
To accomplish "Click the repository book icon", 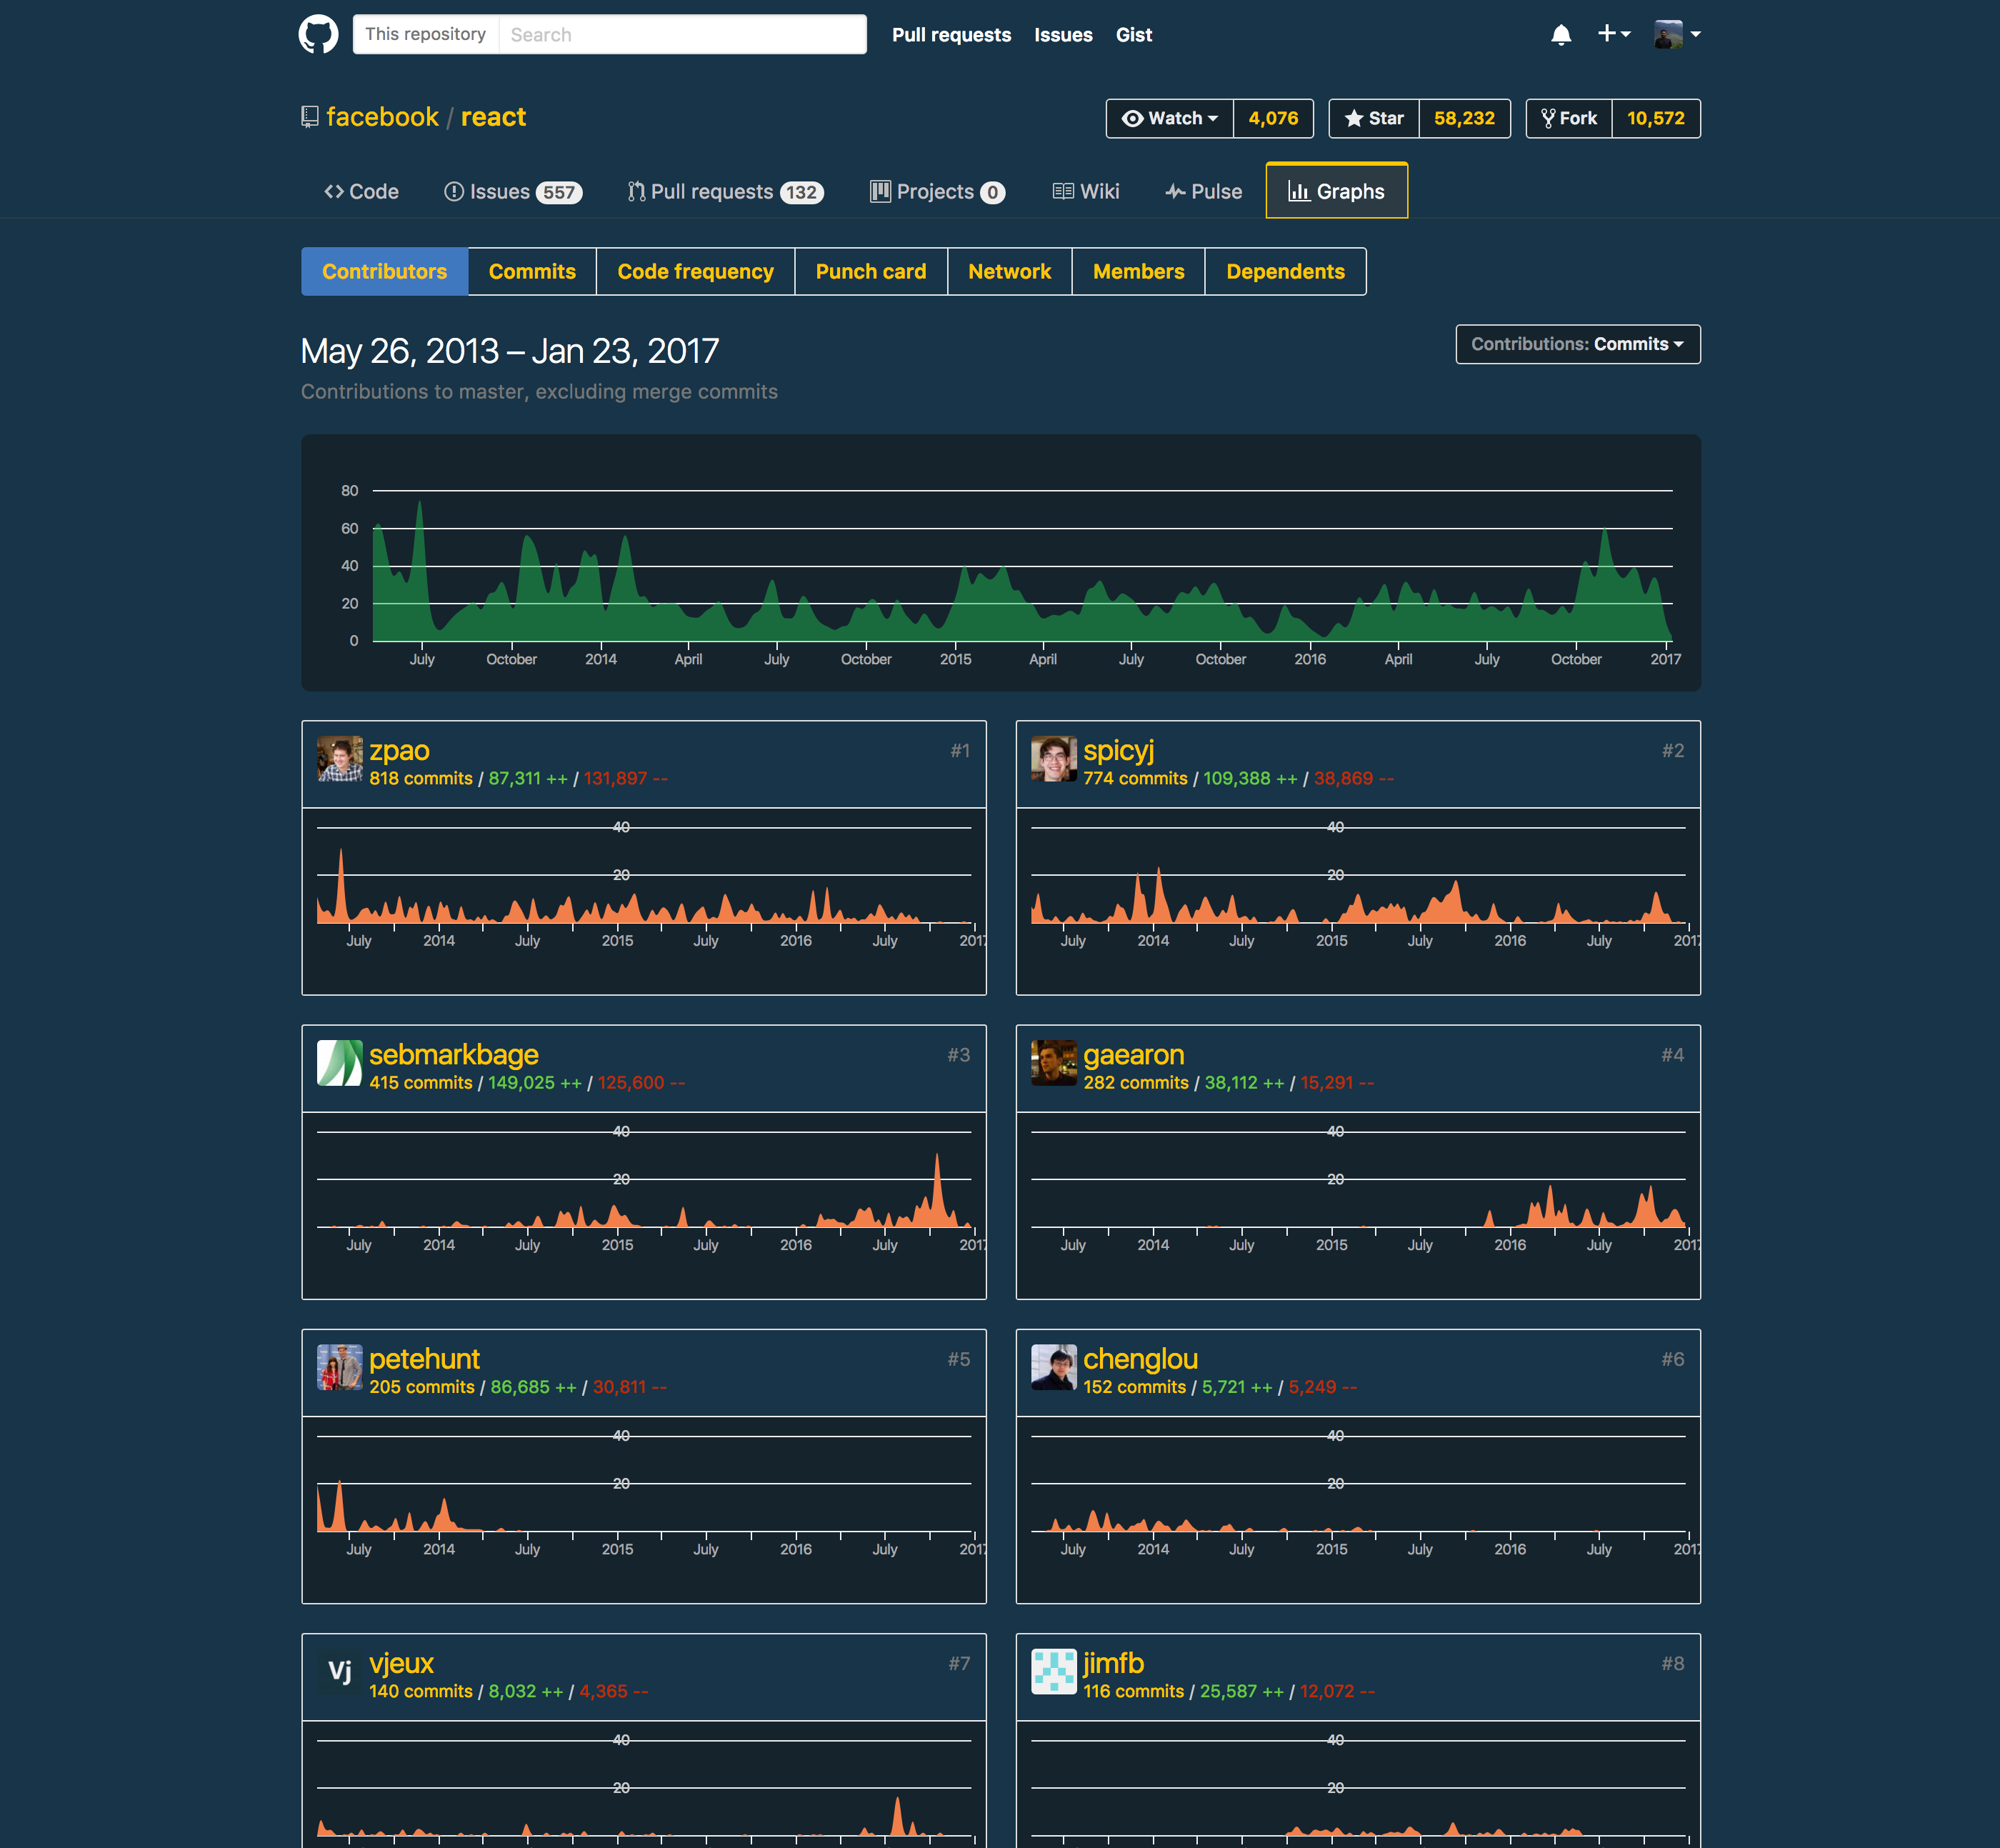I will (310, 117).
